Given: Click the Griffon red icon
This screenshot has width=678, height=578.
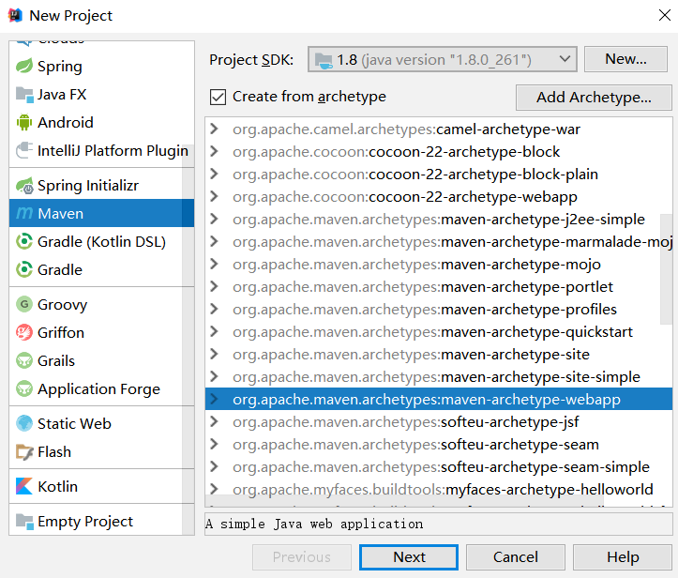Looking at the screenshot, I should click(x=24, y=332).
